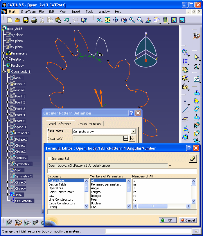Select the Rotate view icon

click(x=124, y=20)
